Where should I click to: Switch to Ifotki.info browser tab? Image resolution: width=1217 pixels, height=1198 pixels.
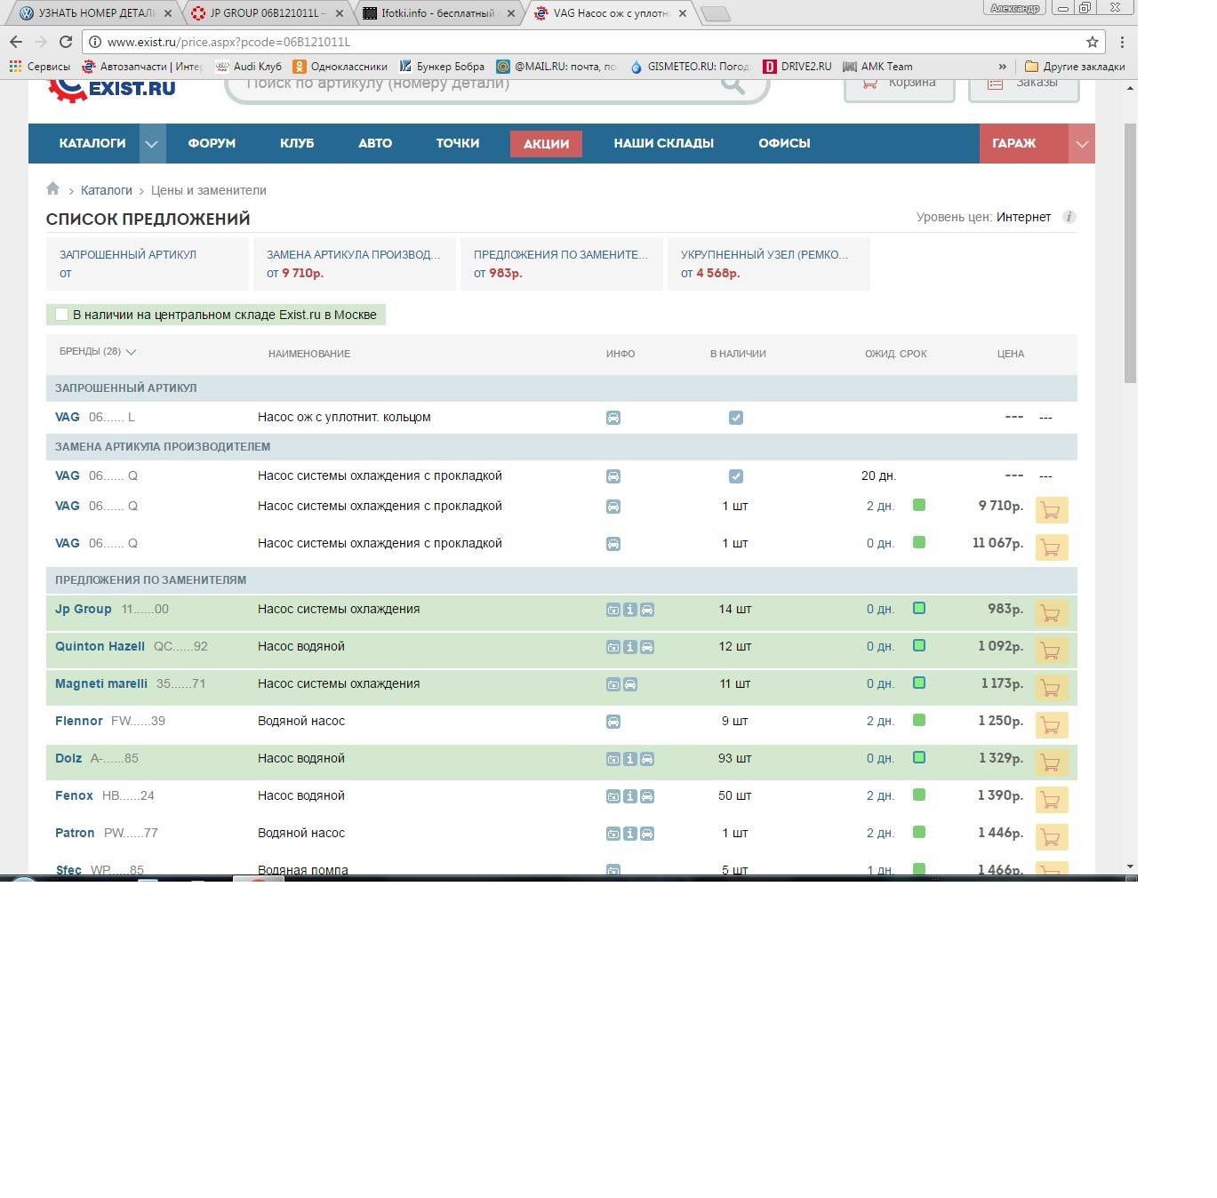pos(437,13)
